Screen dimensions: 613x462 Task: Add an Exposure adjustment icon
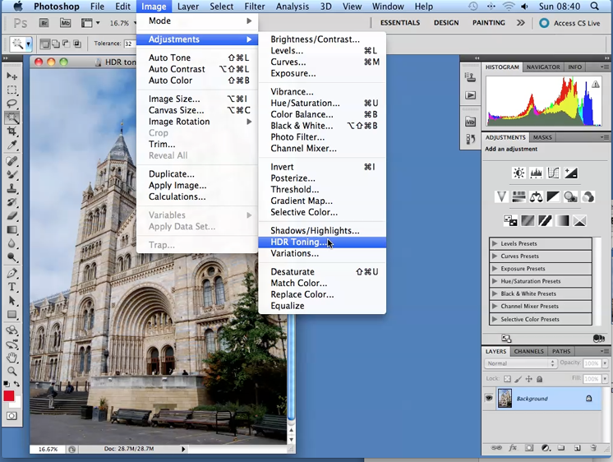(x=571, y=173)
